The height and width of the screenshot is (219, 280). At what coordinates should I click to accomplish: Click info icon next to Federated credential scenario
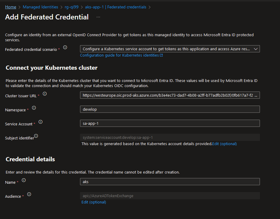click(65, 47)
